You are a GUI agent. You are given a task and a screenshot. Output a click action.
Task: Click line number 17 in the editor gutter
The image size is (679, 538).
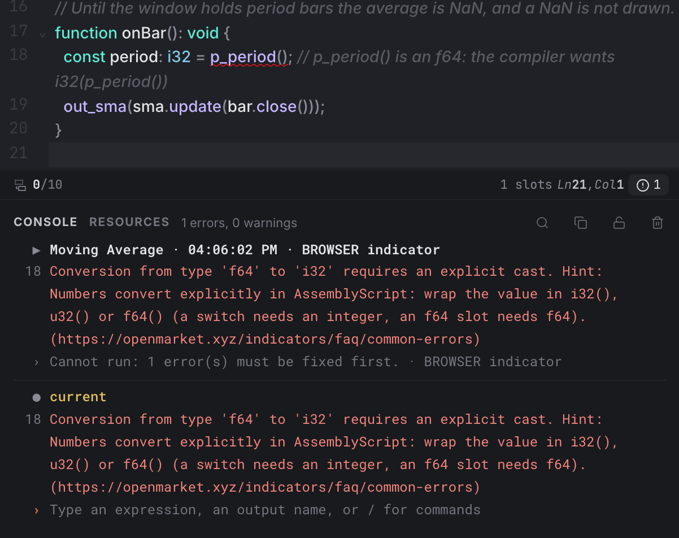coord(19,31)
